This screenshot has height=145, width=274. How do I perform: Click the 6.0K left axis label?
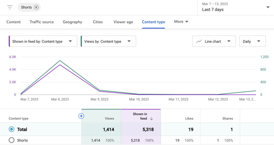(13, 57)
